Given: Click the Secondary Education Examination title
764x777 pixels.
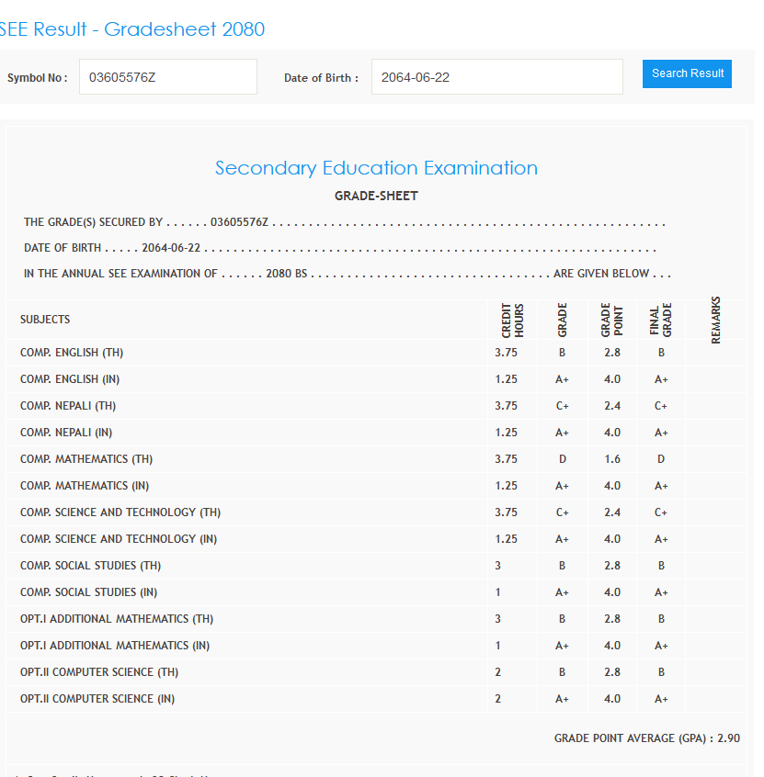Looking at the screenshot, I should tap(376, 168).
